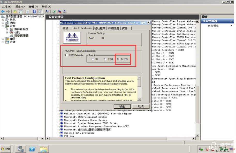
Task: Click the help text scroll-down arrow
Action: click(139, 99)
